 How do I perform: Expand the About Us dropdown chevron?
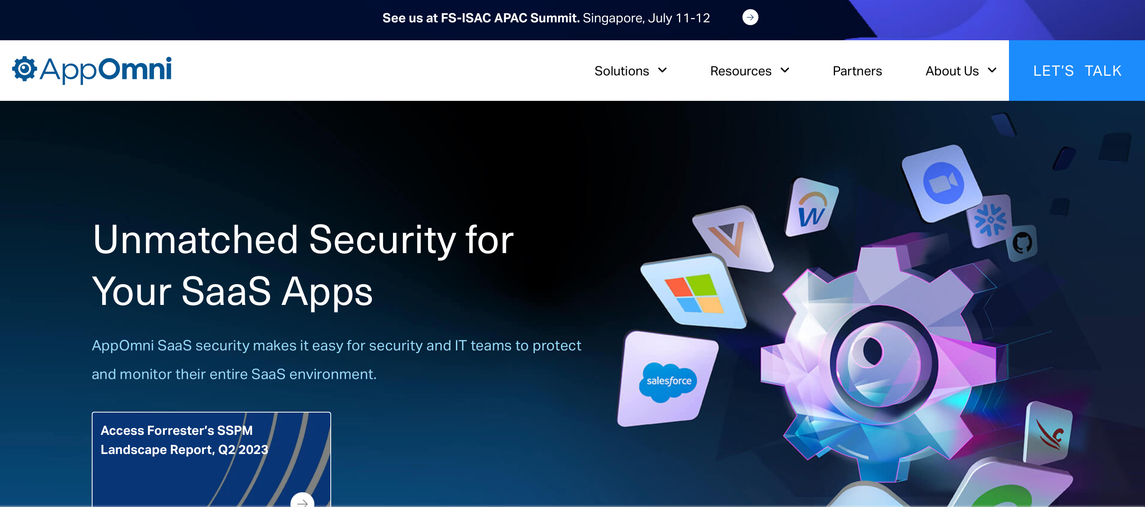(x=992, y=70)
